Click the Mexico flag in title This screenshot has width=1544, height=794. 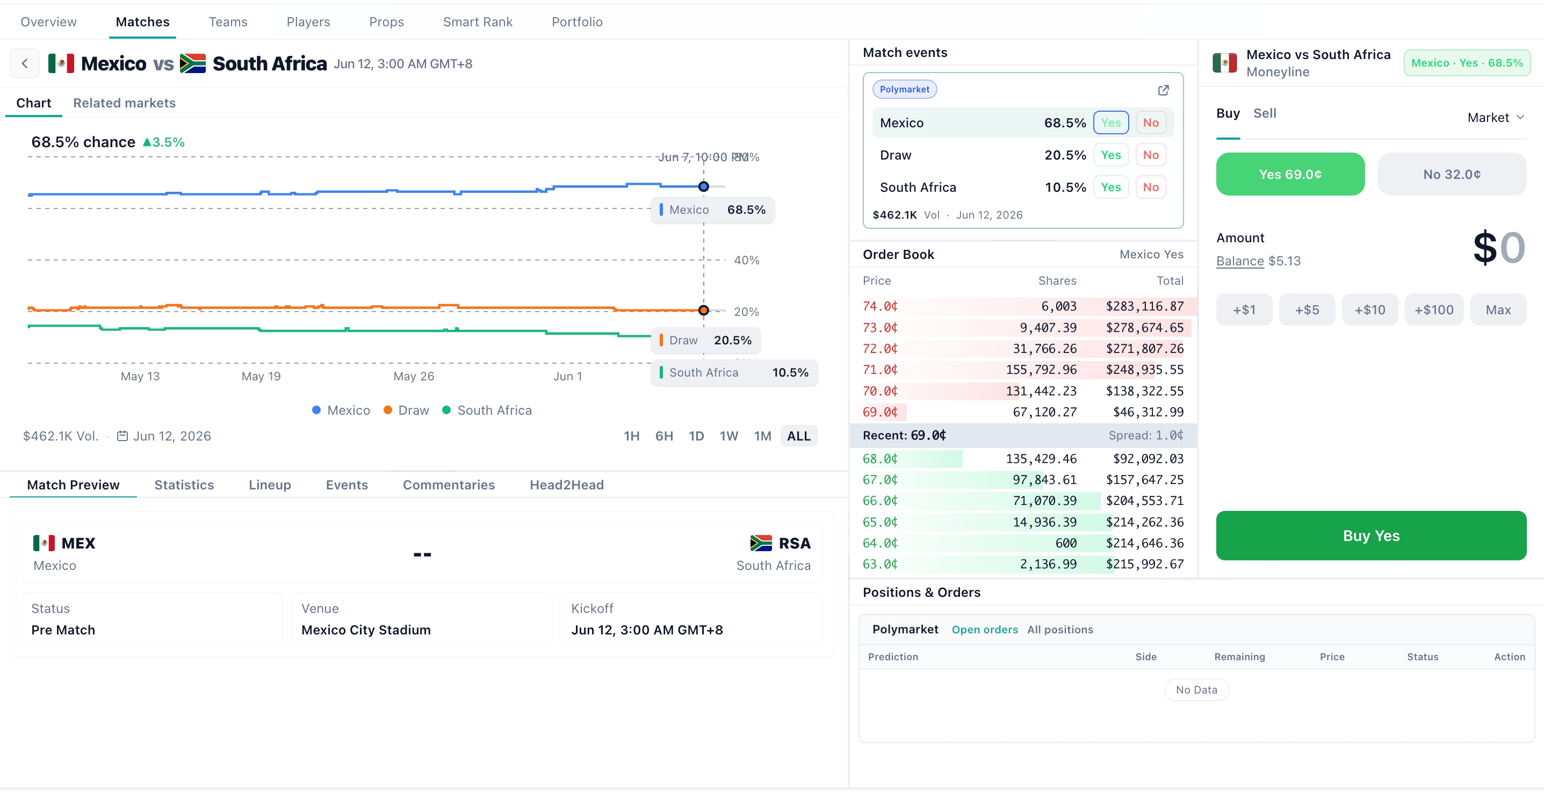(61, 63)
